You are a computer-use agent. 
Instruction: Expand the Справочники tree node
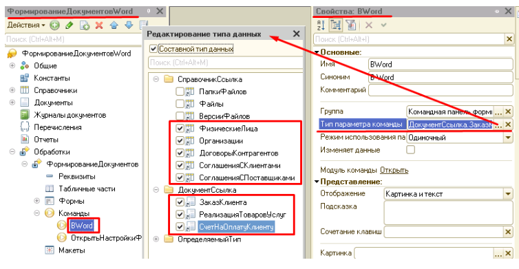[12, 90]
